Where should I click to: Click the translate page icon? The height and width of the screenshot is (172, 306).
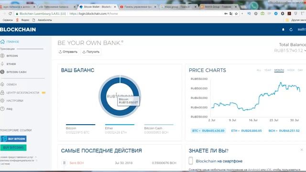tap(231, 14)
